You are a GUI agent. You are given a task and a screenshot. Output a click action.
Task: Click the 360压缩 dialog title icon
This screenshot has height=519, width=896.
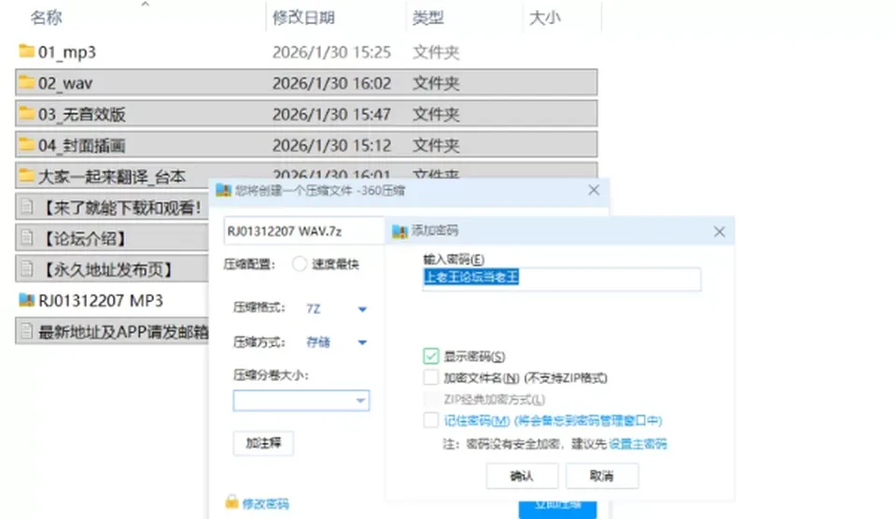tap(223, 190)
